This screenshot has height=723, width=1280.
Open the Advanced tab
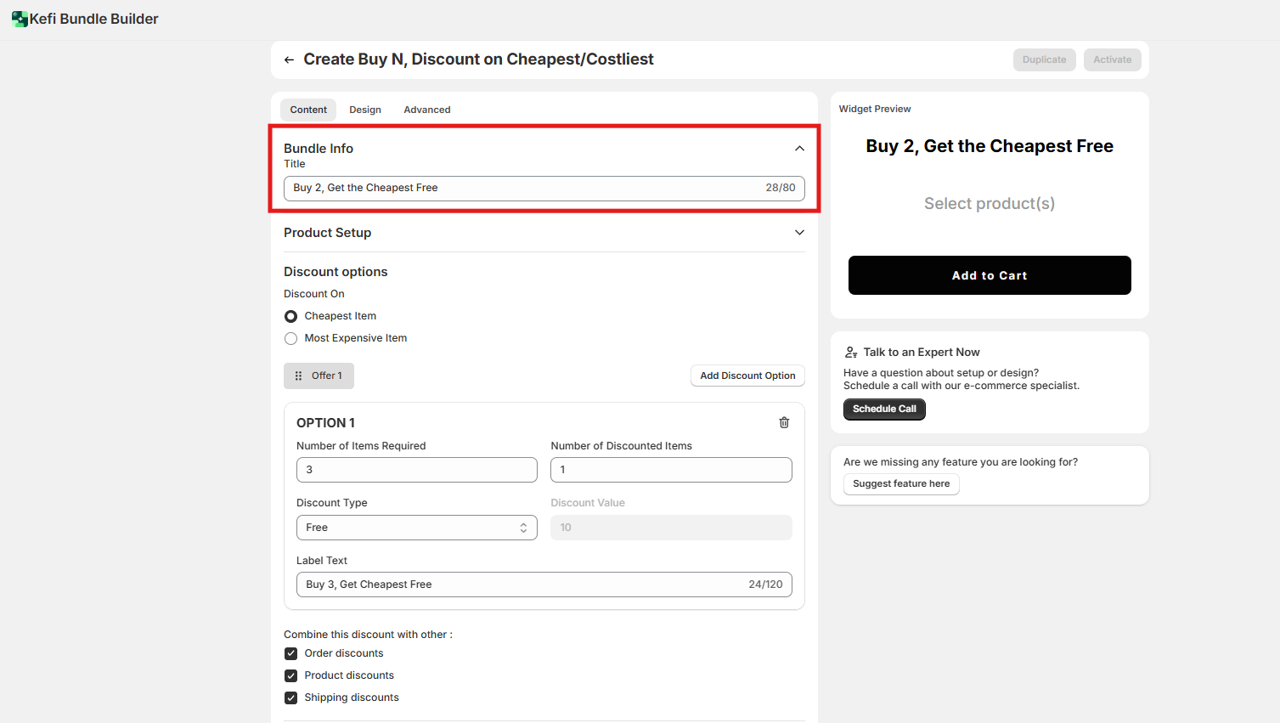coord(427,110)
